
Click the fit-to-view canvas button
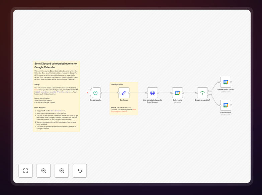pos(25,171)
